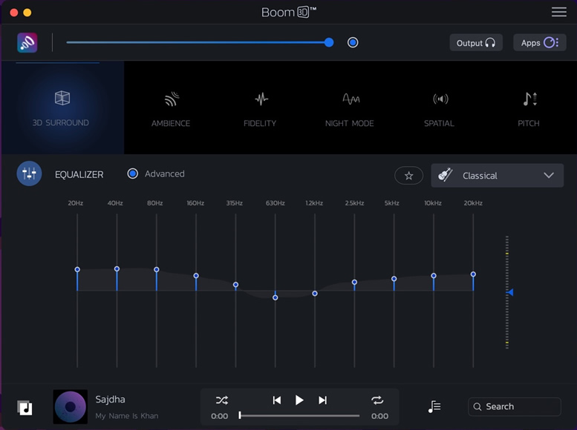
Task: Open the hamburger menu
Action: [x=558, y=12]
